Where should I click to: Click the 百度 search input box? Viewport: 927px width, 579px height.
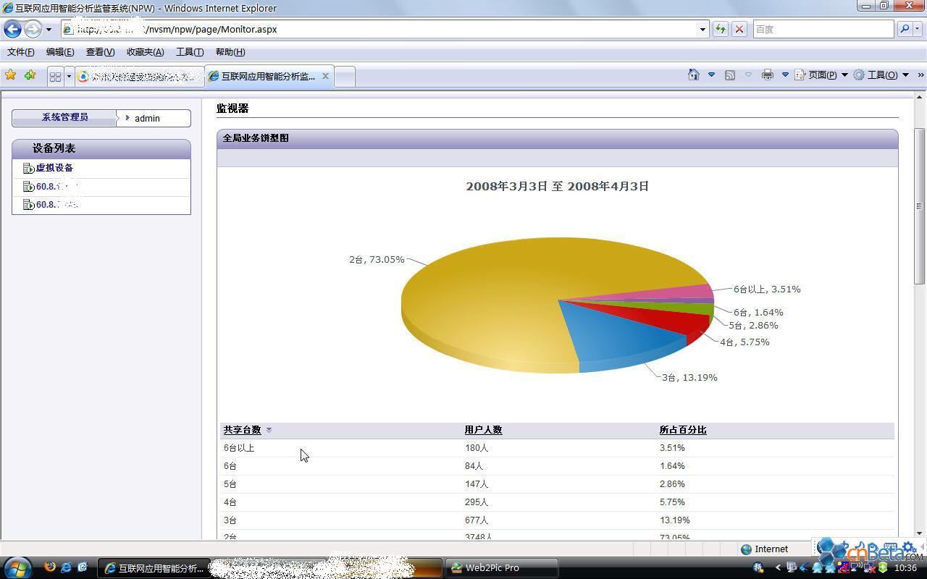(x=823, y=30)
